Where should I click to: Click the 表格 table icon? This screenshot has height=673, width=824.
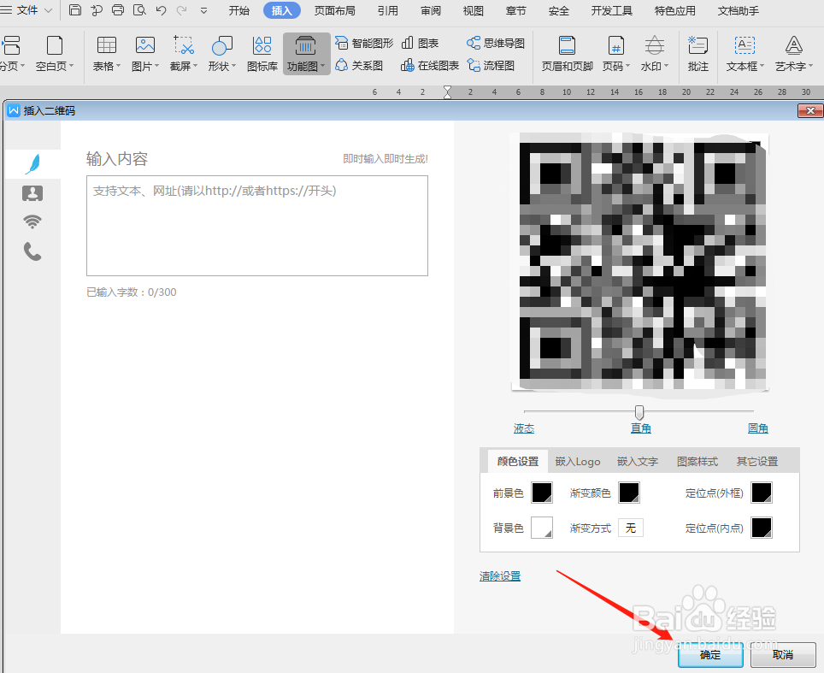(x=106, y=45)
